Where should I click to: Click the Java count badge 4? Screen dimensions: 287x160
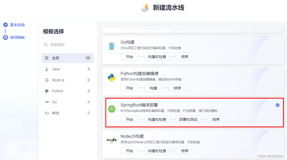click(x=89, y=69)
